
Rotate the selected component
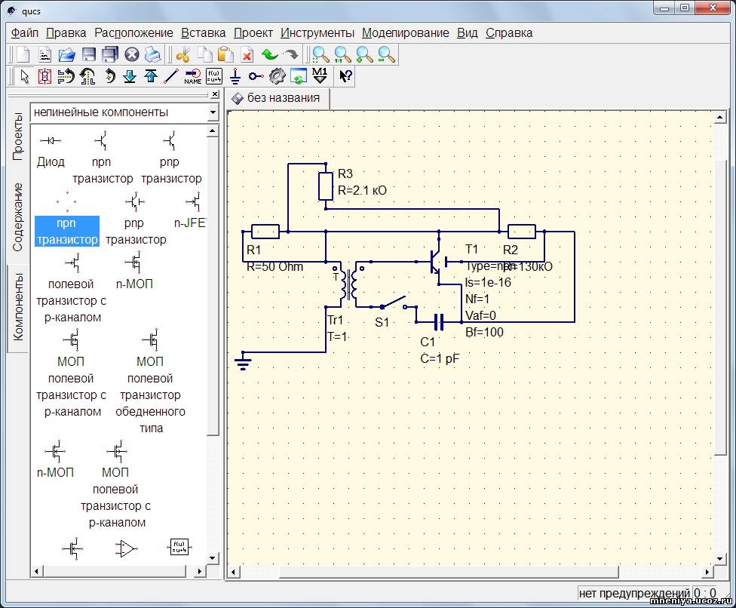(109, 76)
